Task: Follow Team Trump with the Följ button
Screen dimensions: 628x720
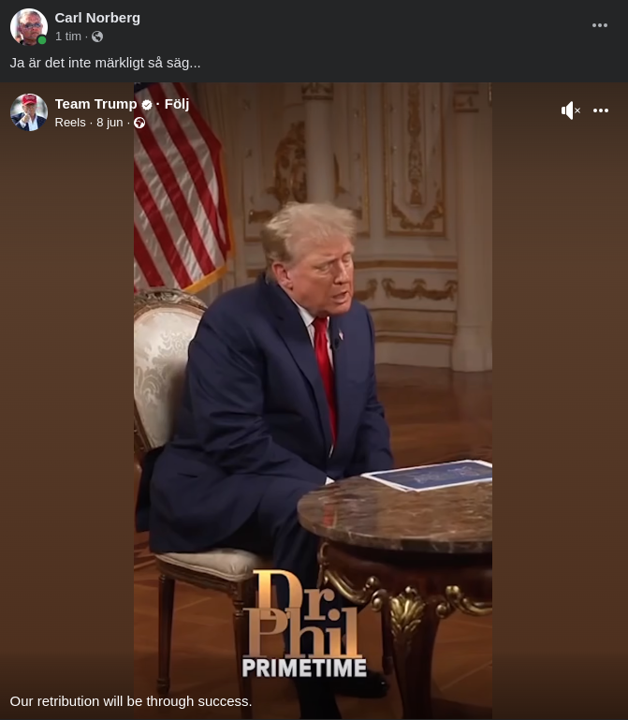Action: pyautogui.click(x=177, y=104)
